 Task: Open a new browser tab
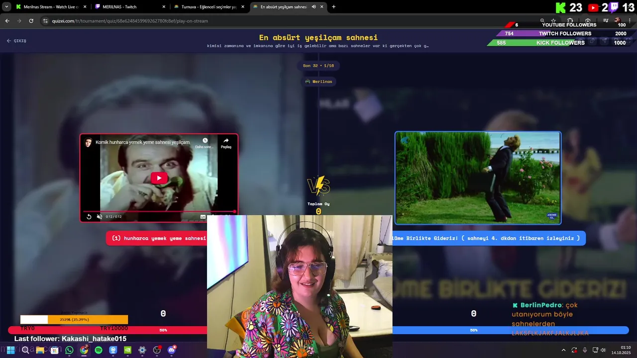pos(333,7)
